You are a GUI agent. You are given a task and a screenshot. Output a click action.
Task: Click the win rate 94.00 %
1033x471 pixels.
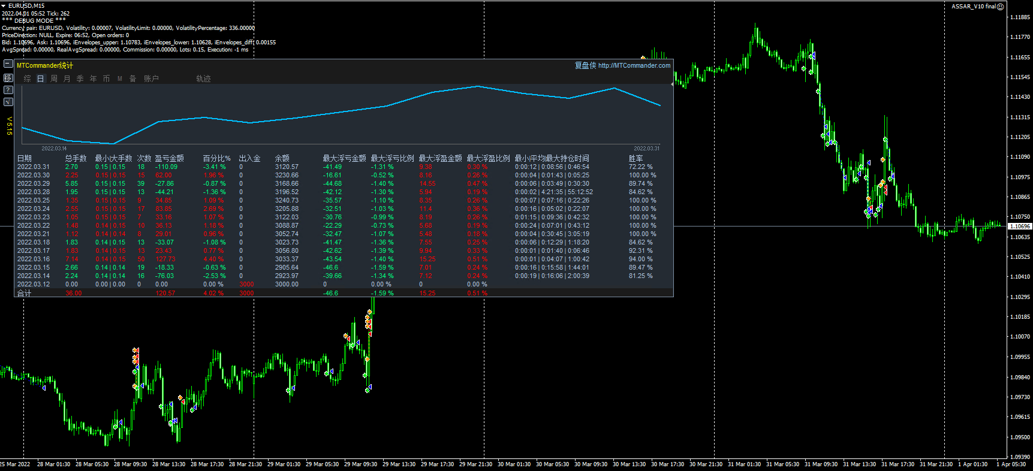(641, 259)
